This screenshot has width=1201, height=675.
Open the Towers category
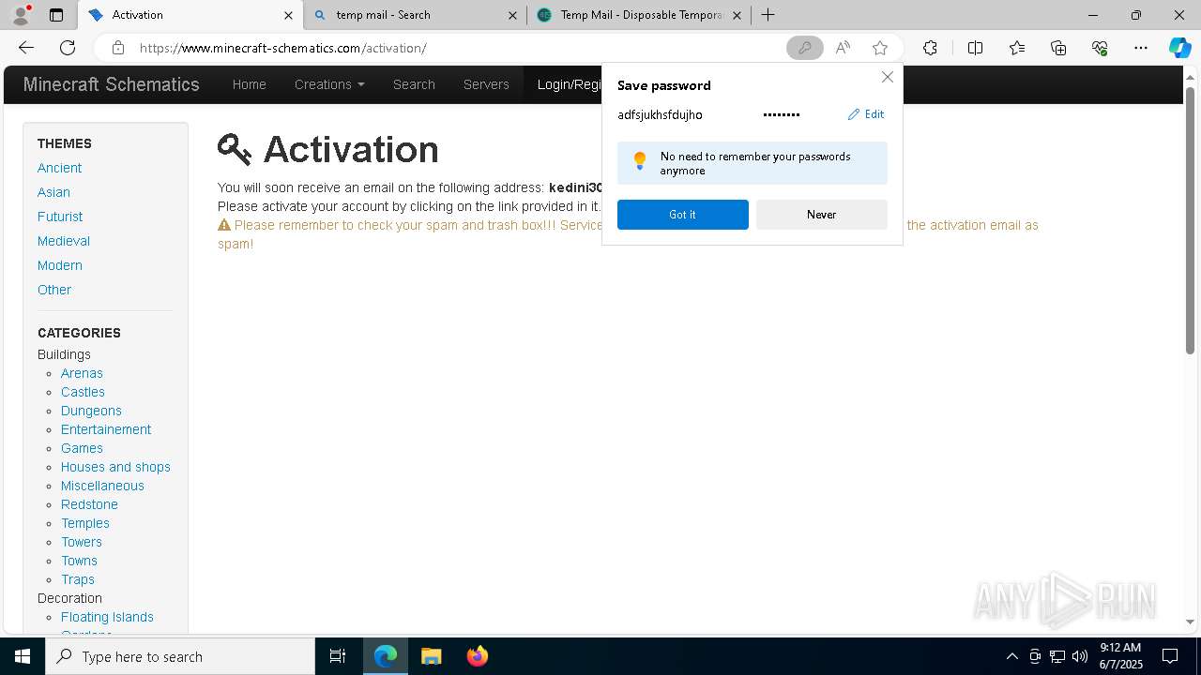point(82,542)
